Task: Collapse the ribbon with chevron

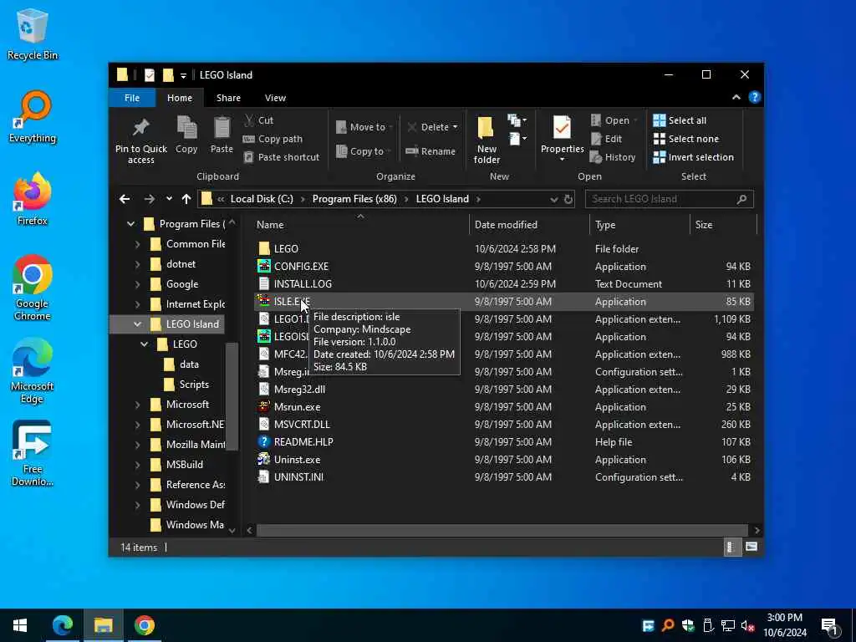Action: coord(736,97)
